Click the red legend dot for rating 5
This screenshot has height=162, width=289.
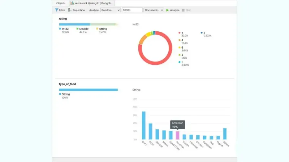(179, 33)
